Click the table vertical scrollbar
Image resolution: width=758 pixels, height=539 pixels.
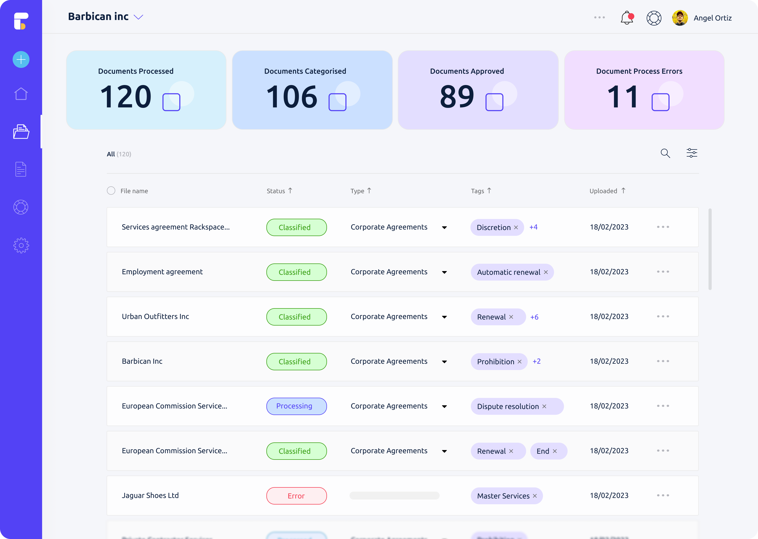710,249
